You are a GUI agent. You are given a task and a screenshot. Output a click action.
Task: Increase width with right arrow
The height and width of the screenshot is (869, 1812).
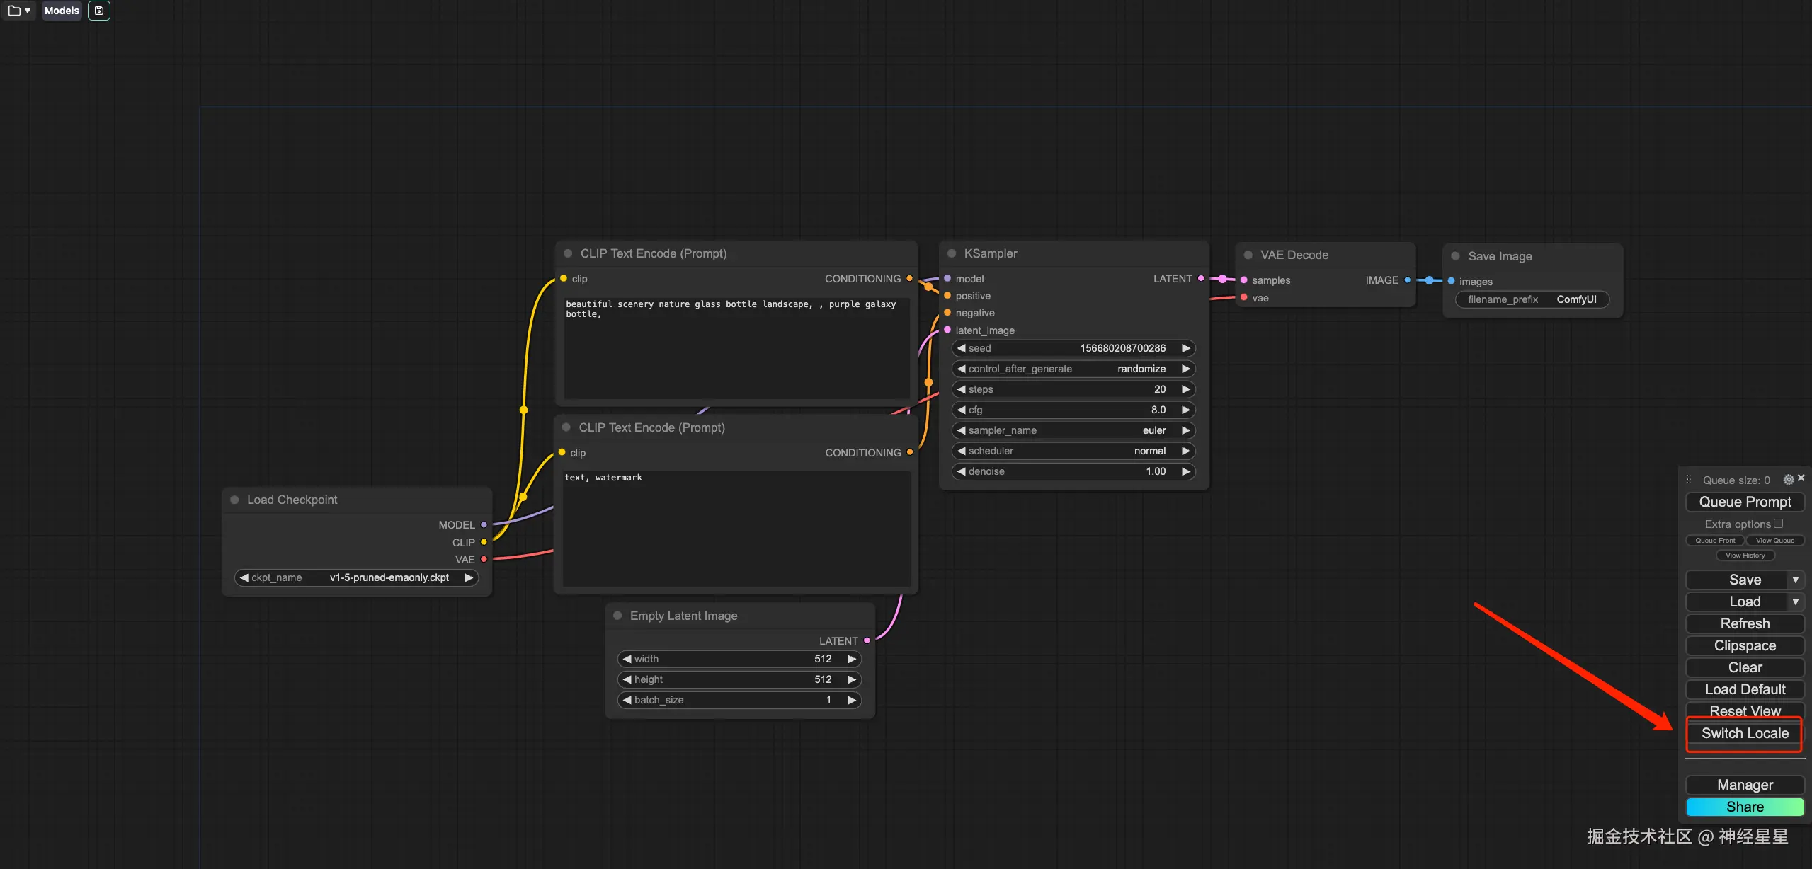[x=852, y=659]
